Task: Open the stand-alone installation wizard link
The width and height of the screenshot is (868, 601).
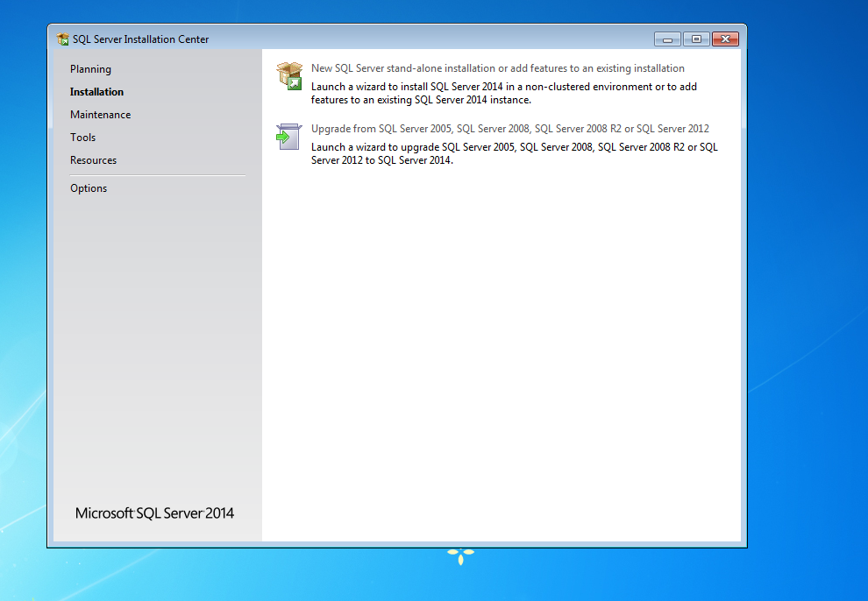Action: 498,67
